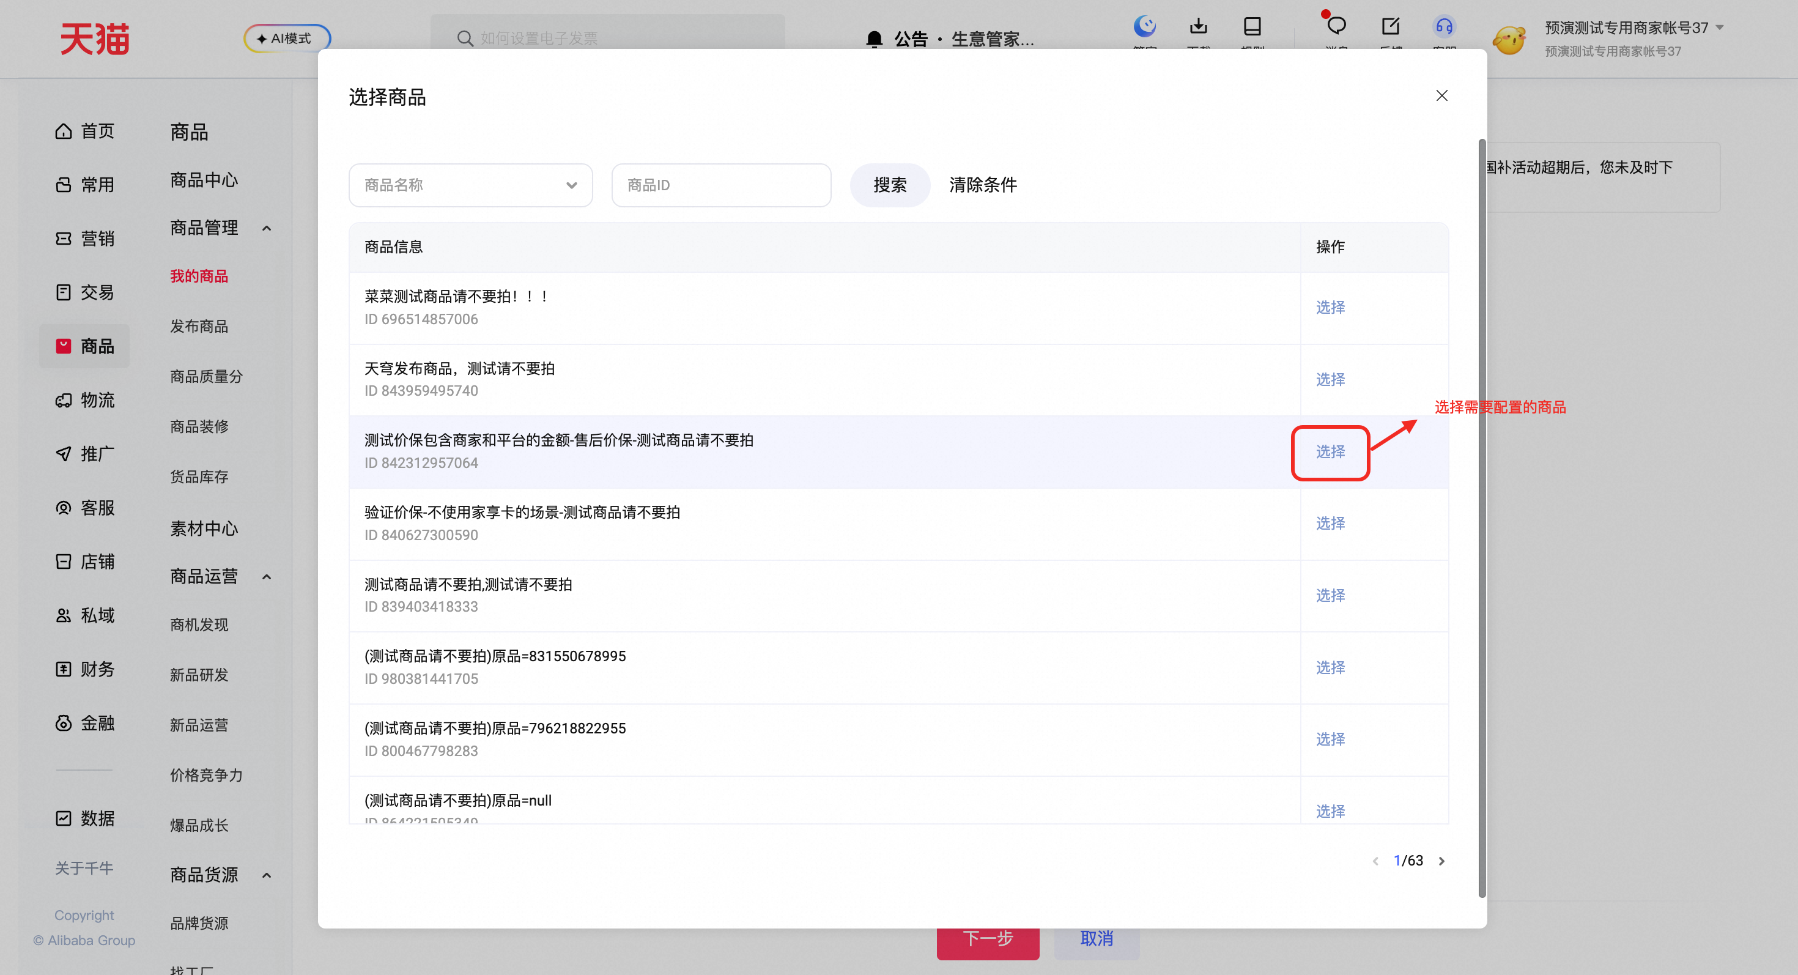Open 新品研发 menu item
The height and width of the screenshot is (975, 1798).
(199, 675)
